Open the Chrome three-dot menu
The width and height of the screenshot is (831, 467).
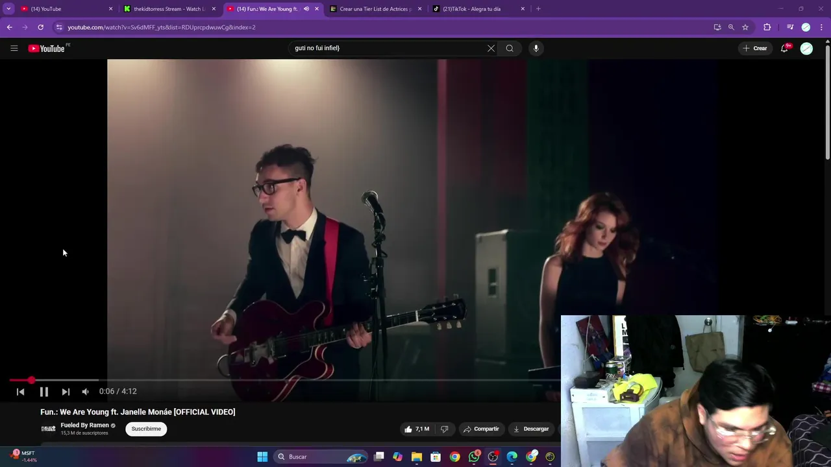pyautogui.click(x=822, y=27)
